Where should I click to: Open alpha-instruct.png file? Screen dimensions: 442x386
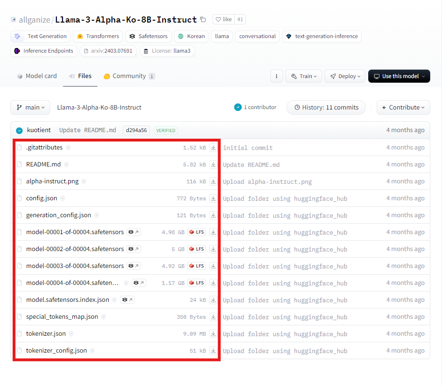click(x=53, y=181)
